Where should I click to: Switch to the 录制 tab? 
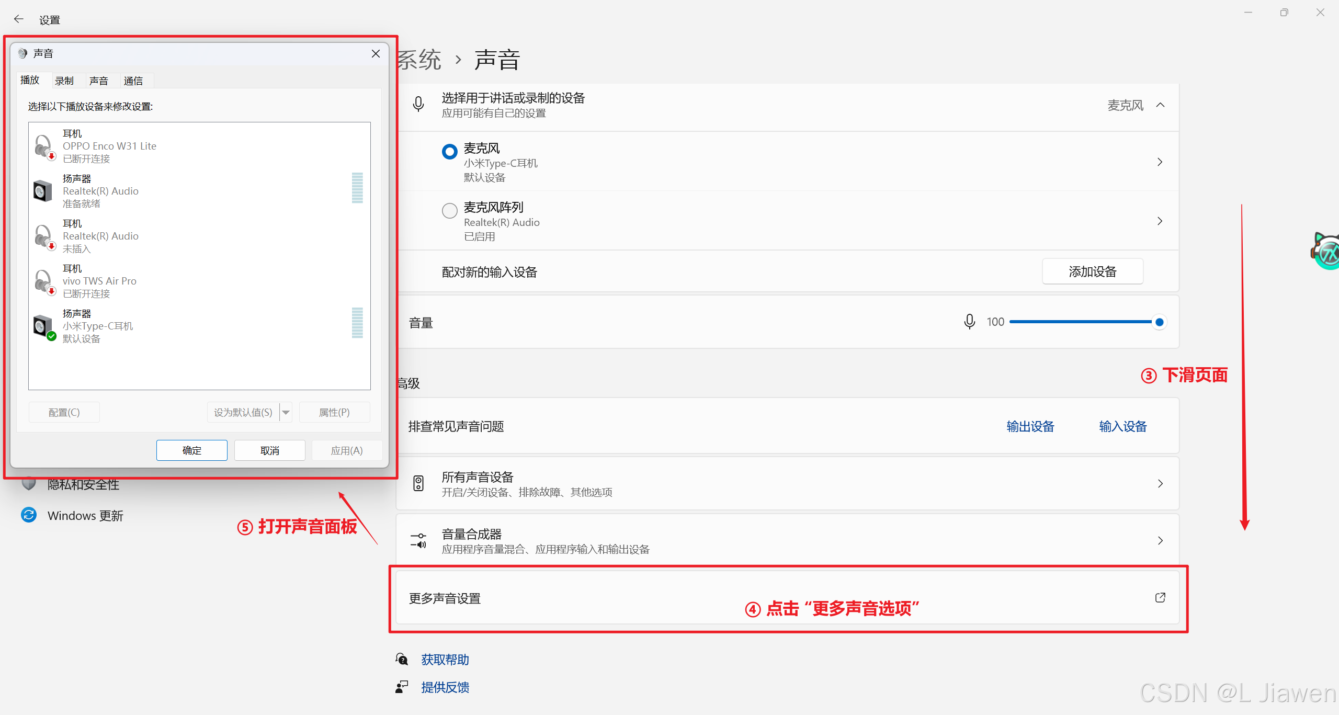point(64,81)
